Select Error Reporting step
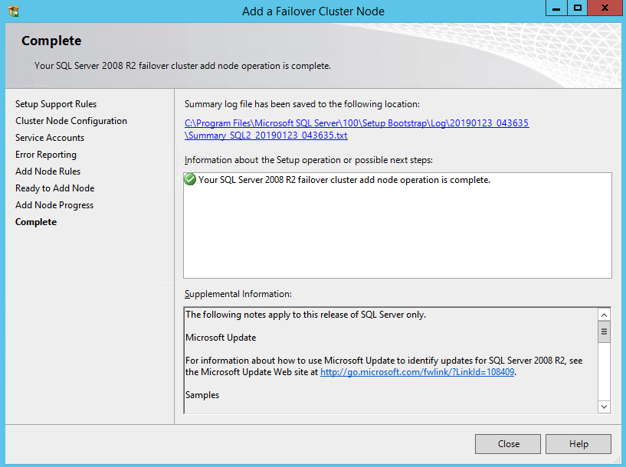 point(46,155)
